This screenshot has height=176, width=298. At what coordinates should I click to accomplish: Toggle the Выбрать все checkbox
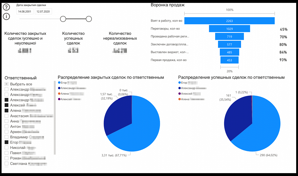click(x=7, y=84)
